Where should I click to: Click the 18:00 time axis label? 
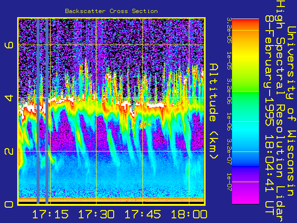coord(189,214)
